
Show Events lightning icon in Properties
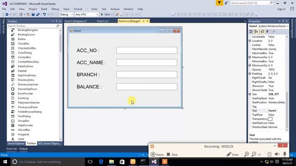(x=267, y=32)
